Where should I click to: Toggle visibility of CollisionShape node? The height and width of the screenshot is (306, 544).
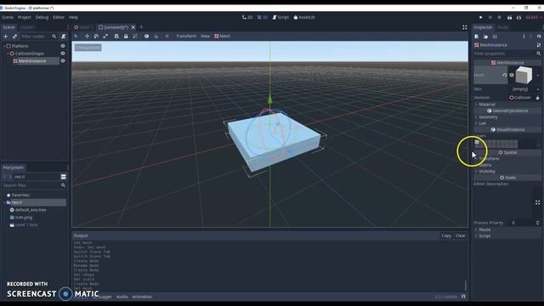point(63,54)
